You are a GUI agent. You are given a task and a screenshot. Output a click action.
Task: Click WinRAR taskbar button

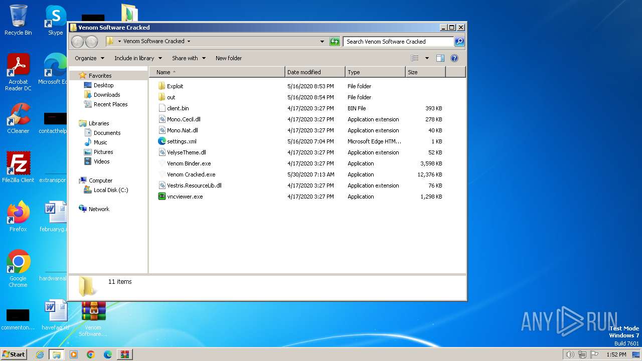[x=124, y=354]
